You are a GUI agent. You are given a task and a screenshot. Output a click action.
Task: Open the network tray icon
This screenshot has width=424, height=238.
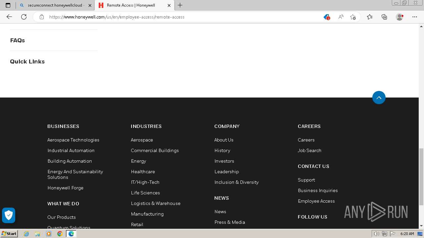tap(384, 234)
